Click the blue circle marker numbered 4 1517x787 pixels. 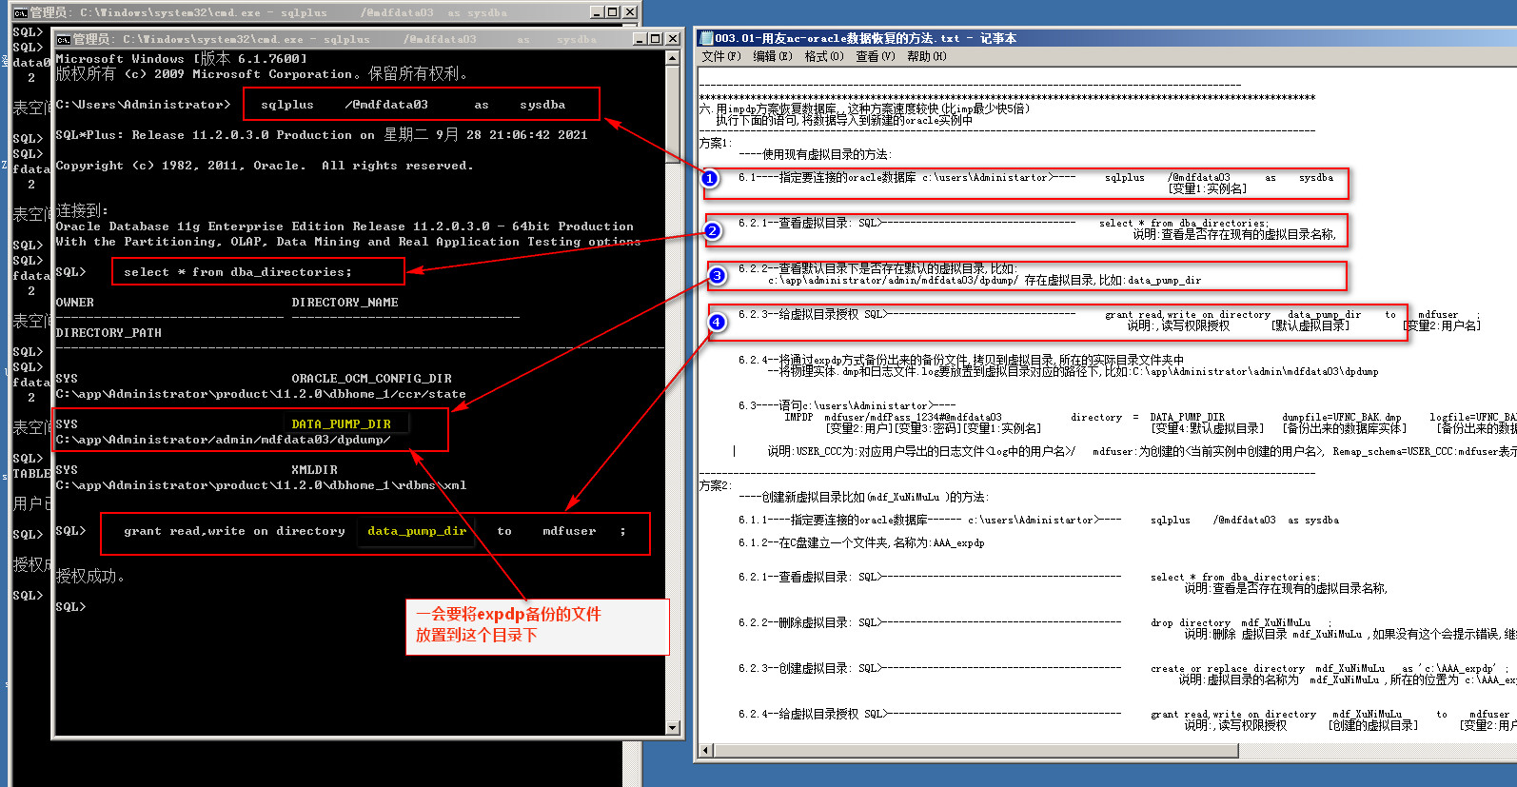pos(717,322)
